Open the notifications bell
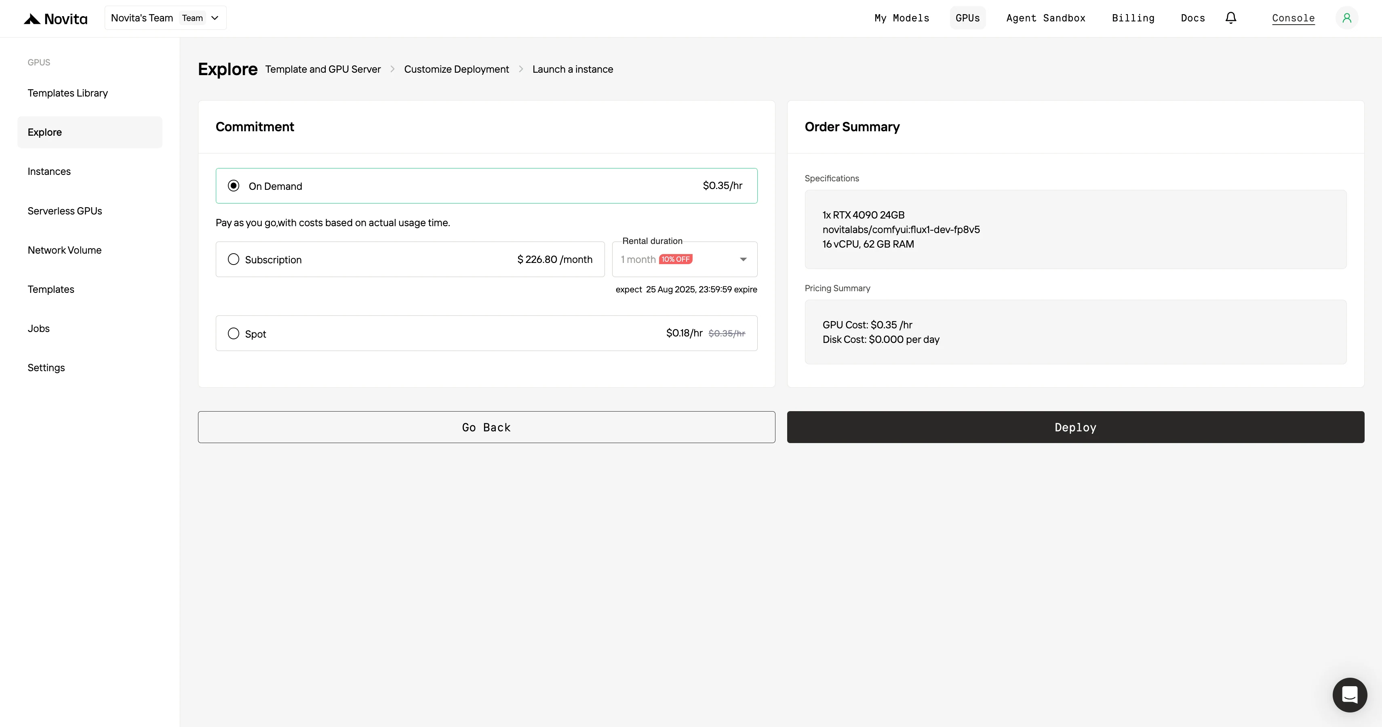 1231,18
